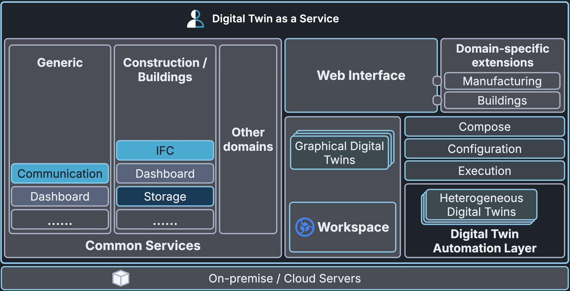
Task: Select the IFC box under Construction / Buildings
Action: click(165, 150)
